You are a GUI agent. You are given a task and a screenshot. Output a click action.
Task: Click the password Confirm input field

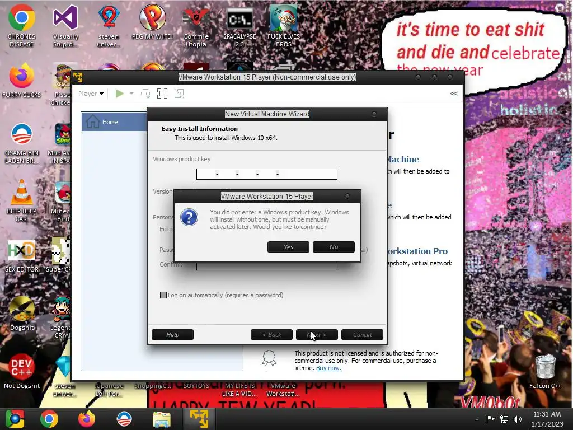[267, 266]
